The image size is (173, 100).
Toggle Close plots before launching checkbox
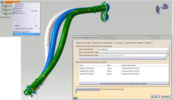click(x=101, y=89)
